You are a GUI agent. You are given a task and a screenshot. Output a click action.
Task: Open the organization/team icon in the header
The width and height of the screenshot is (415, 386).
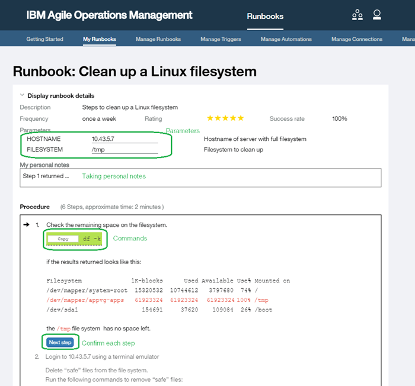pyautogui.click(x=357, y=15)
